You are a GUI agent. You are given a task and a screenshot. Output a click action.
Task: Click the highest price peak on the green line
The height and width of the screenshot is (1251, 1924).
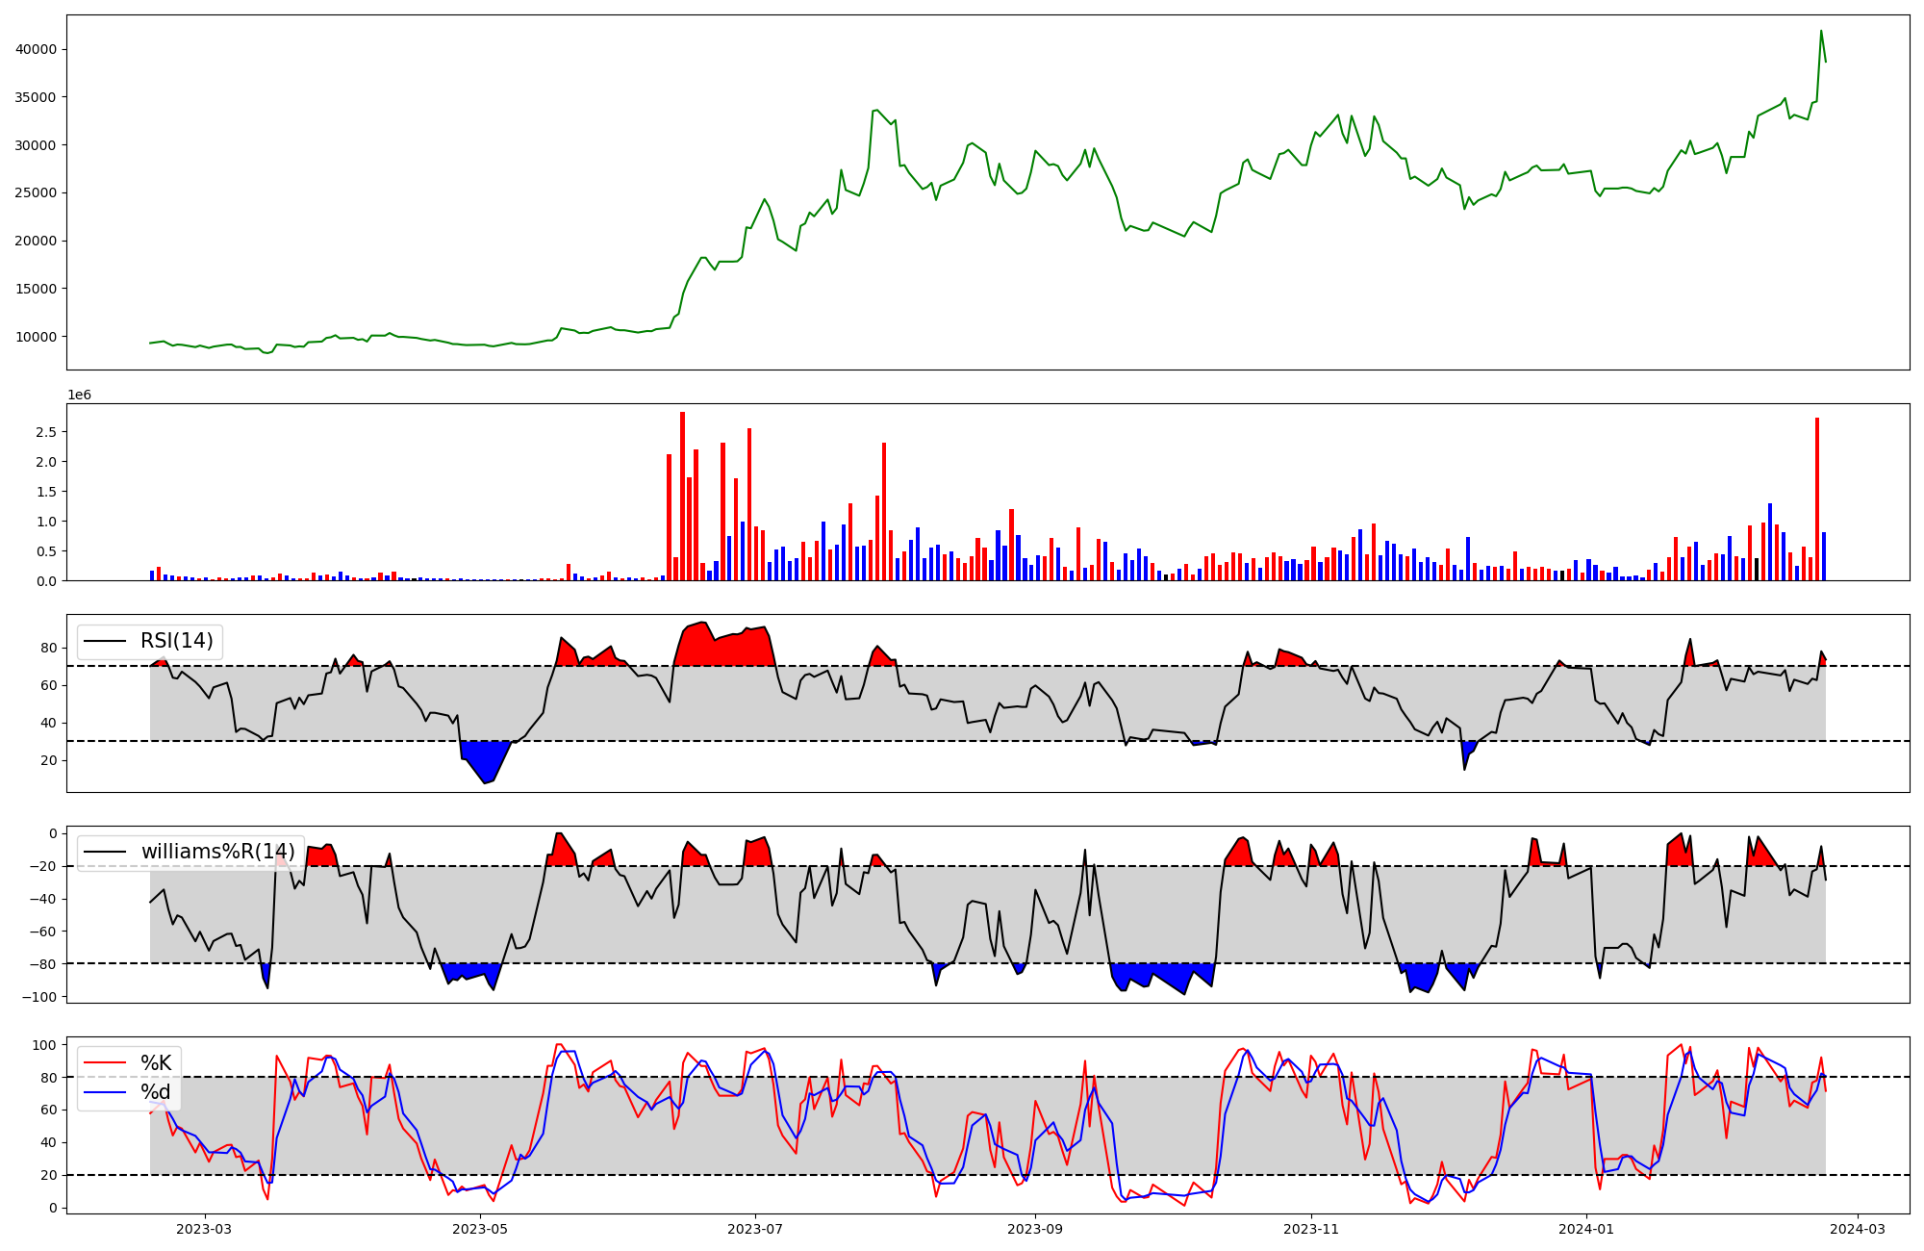1820,31
